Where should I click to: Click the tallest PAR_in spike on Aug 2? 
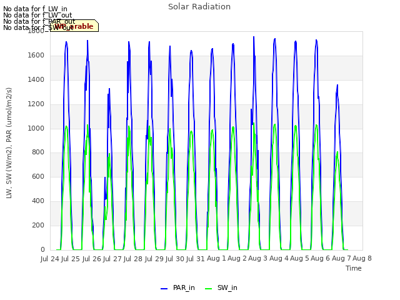click(x=254, y=37)
